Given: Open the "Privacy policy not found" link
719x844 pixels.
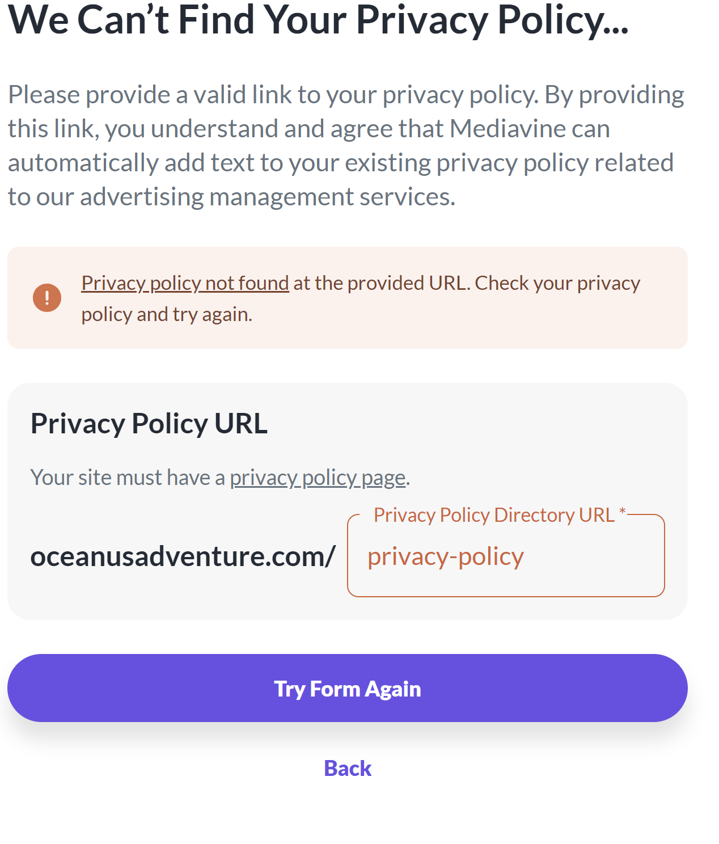Looking at the screenshot, I should [185, 283].
